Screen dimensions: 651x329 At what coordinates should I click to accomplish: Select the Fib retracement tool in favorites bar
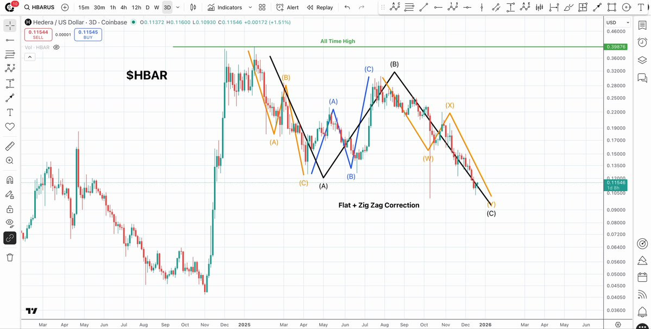click(x=409, y=7)
